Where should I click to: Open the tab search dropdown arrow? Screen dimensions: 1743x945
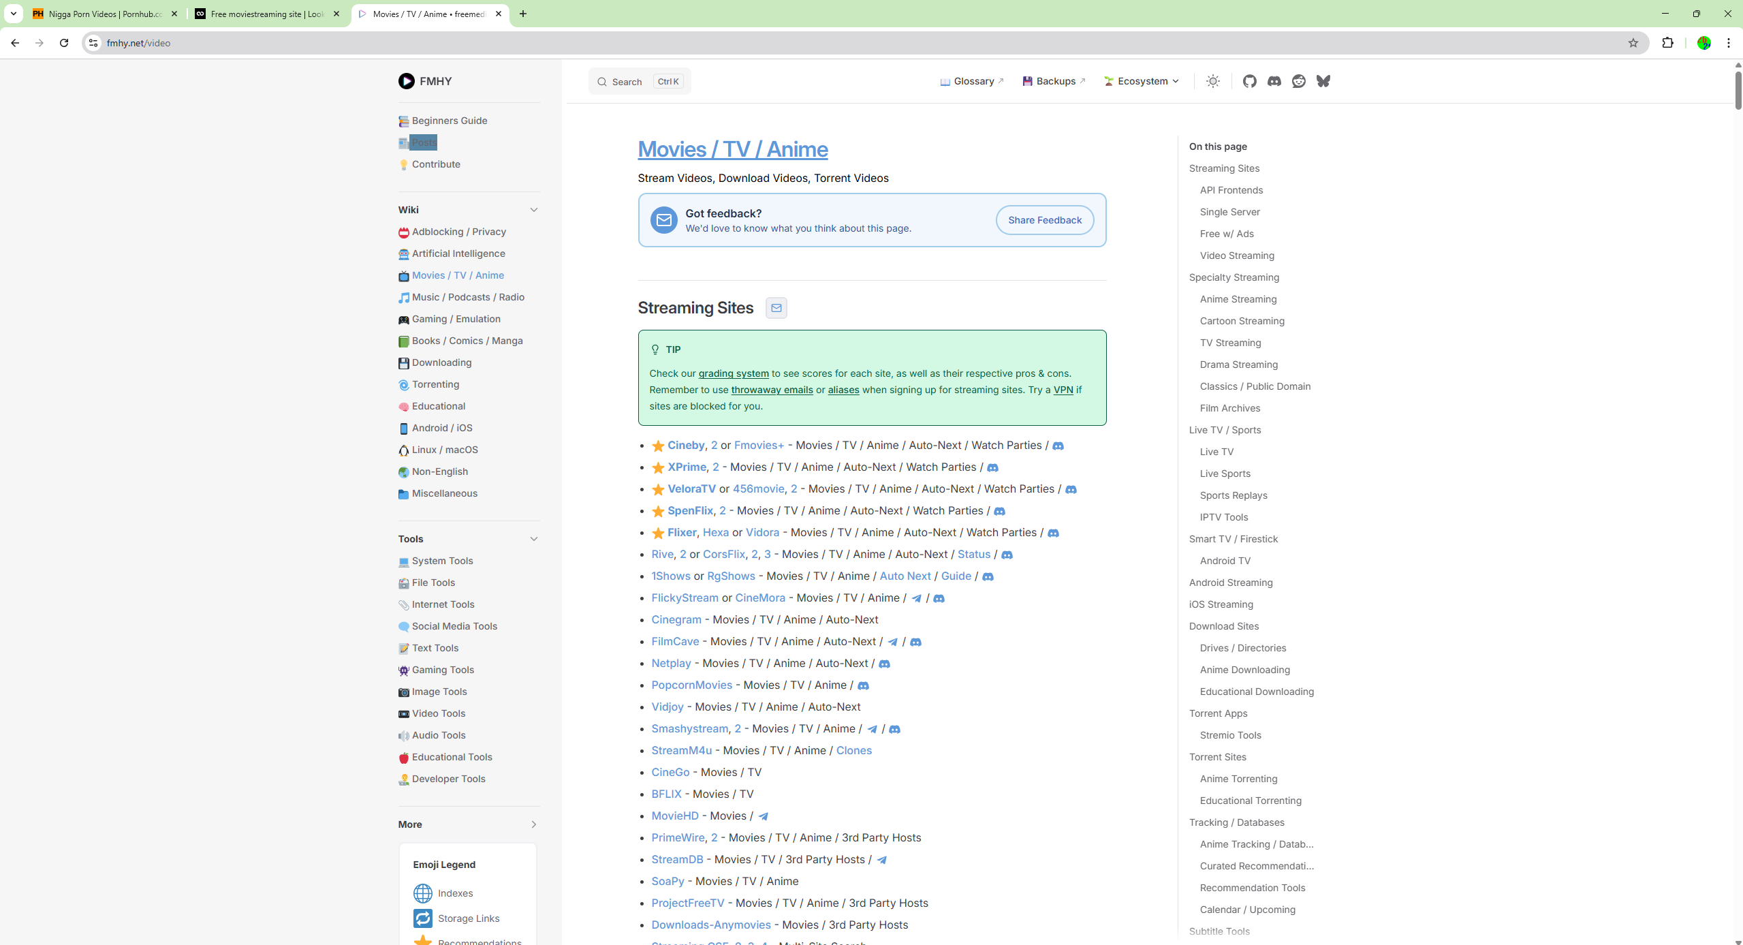[13, 14]
